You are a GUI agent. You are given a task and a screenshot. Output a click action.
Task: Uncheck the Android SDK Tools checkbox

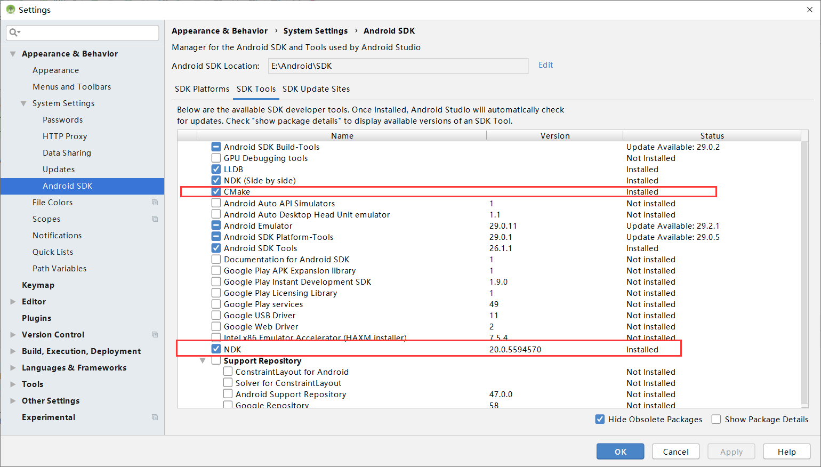click(x=216, y=248)
